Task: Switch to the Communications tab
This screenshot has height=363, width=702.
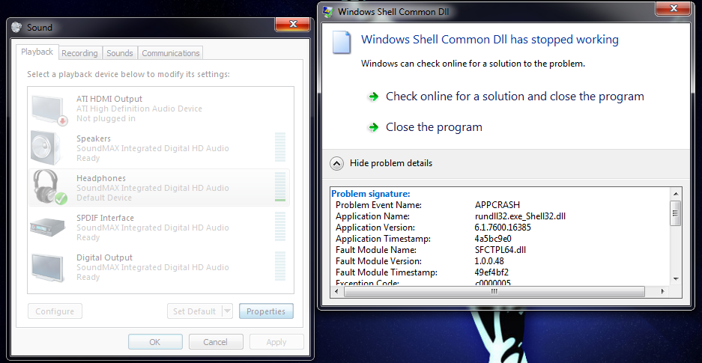Action: 171,53
